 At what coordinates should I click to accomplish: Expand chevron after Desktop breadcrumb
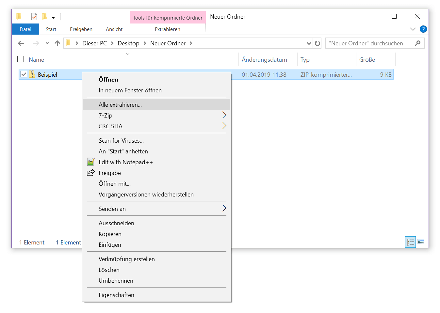click(x=145, y=43)
